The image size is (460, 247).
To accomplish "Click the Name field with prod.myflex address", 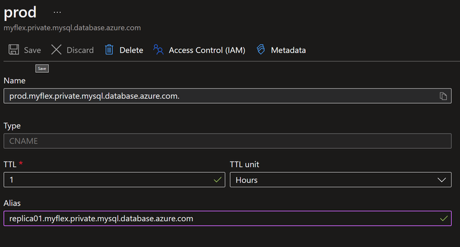I will point(227,96).
